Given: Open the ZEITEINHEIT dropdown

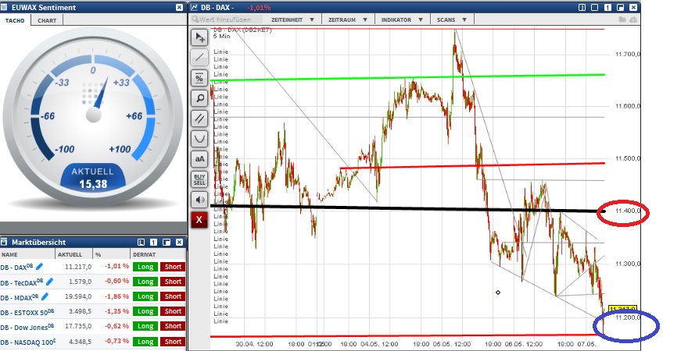Looking at the screenshot, I should point(292,19).
